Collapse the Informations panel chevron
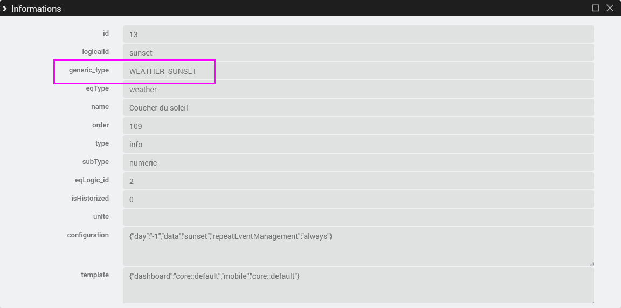 click(5, 9)
